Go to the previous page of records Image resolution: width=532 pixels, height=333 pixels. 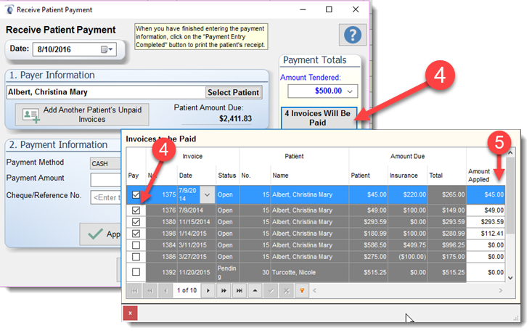(150, 291)
